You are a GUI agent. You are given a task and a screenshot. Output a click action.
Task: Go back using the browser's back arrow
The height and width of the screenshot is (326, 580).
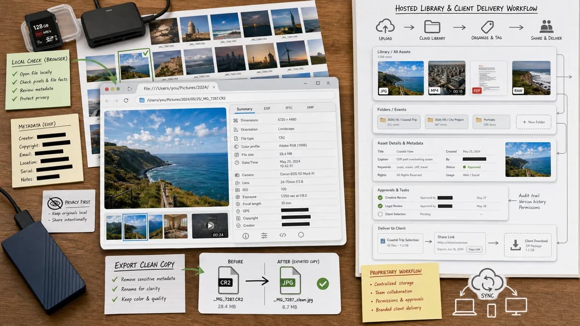pos(107,100)
